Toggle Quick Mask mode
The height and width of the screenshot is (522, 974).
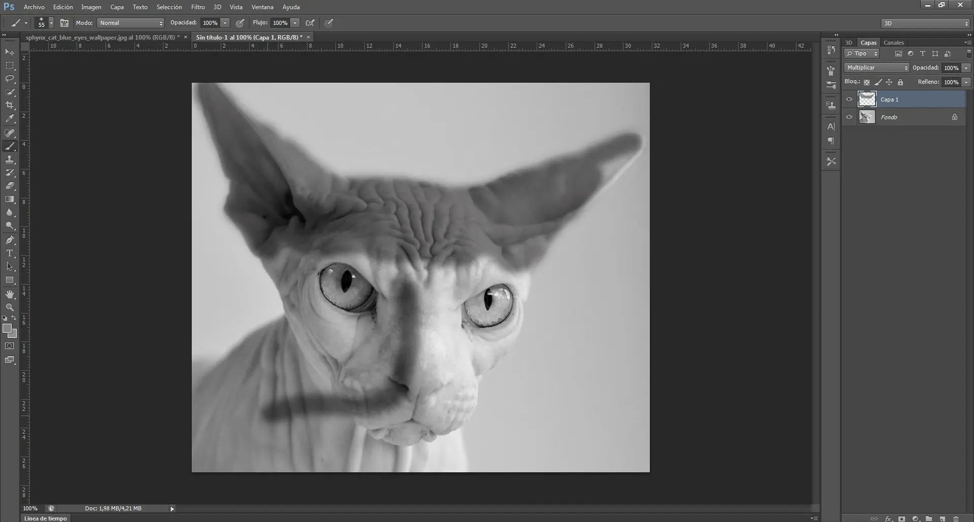pos(10,346)
